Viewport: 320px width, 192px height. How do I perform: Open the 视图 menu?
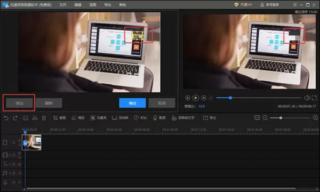(93, 5)
